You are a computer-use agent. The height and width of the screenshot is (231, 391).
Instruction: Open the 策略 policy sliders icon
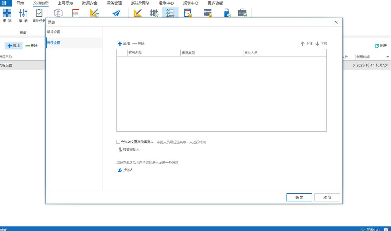[23, 13]
